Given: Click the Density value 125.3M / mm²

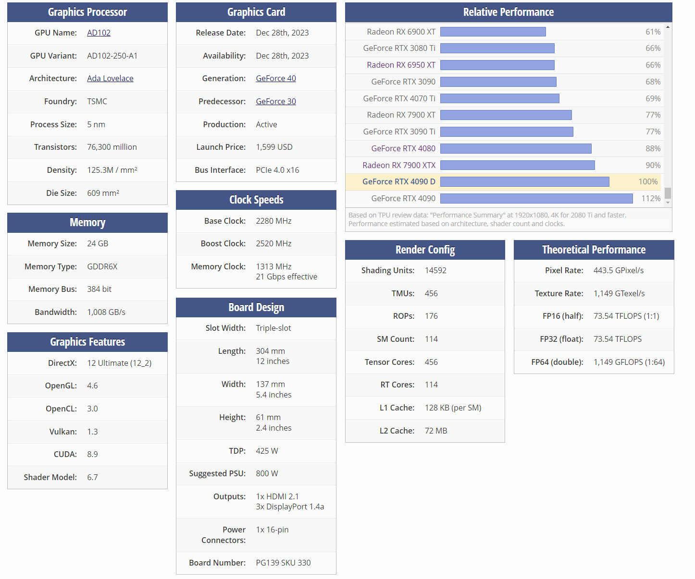Looking at the screenshot, I should (x=112, y=170).
